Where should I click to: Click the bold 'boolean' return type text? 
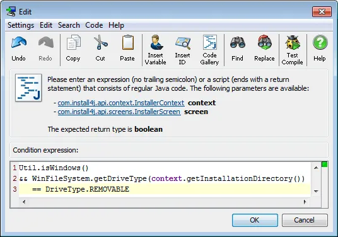(x=149, y=129)
